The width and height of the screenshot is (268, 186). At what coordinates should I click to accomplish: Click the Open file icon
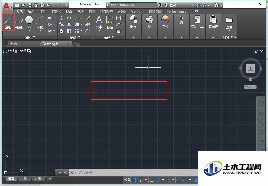tap(24, 5)
